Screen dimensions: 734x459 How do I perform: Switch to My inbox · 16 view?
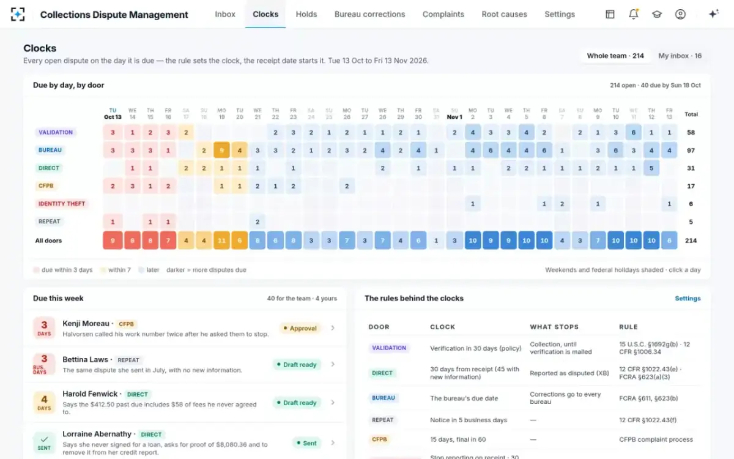(x=680, y=56)
